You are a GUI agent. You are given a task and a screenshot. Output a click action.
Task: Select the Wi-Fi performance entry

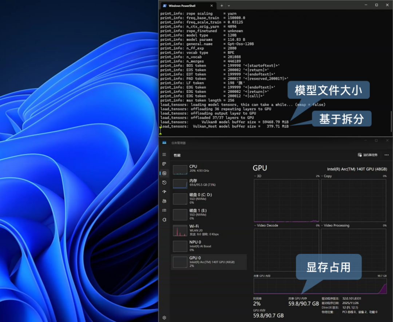[209, 230]
